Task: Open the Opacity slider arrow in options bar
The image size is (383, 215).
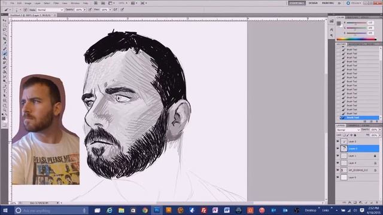Action: 85,10
